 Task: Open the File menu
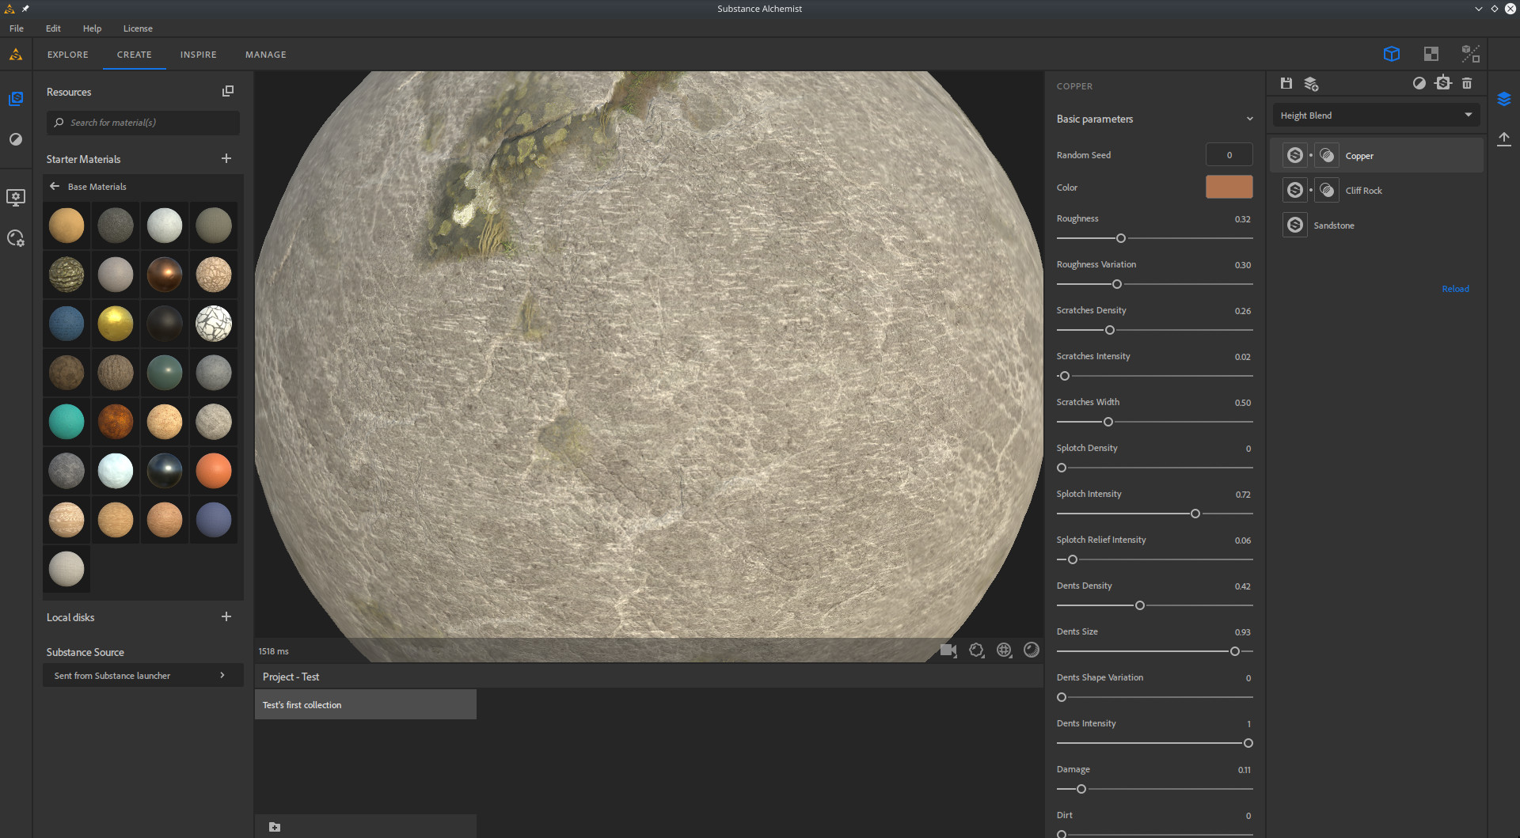[x=17, y=28]
